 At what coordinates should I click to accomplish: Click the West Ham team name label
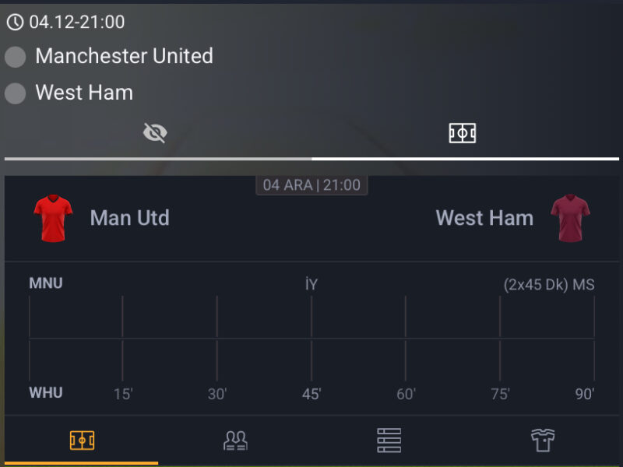(484, 218)
